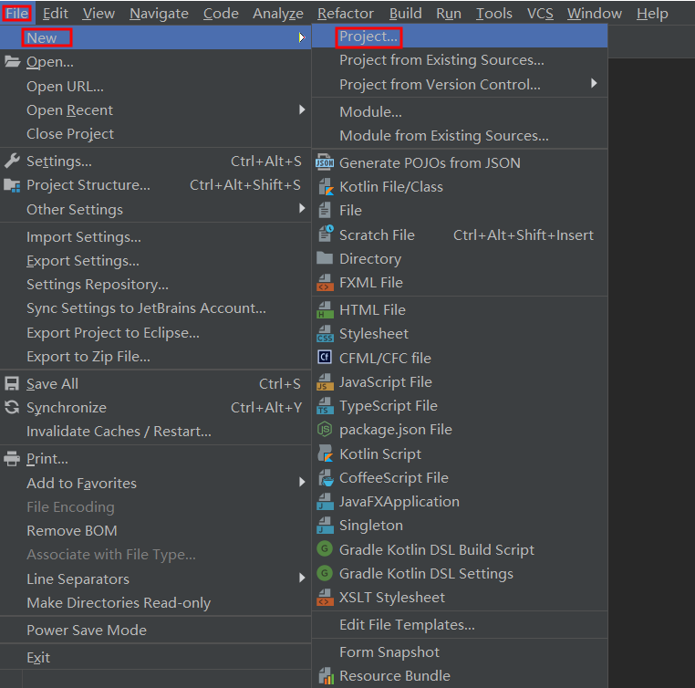Click the Settings wrench icon

tap(12, 161)
